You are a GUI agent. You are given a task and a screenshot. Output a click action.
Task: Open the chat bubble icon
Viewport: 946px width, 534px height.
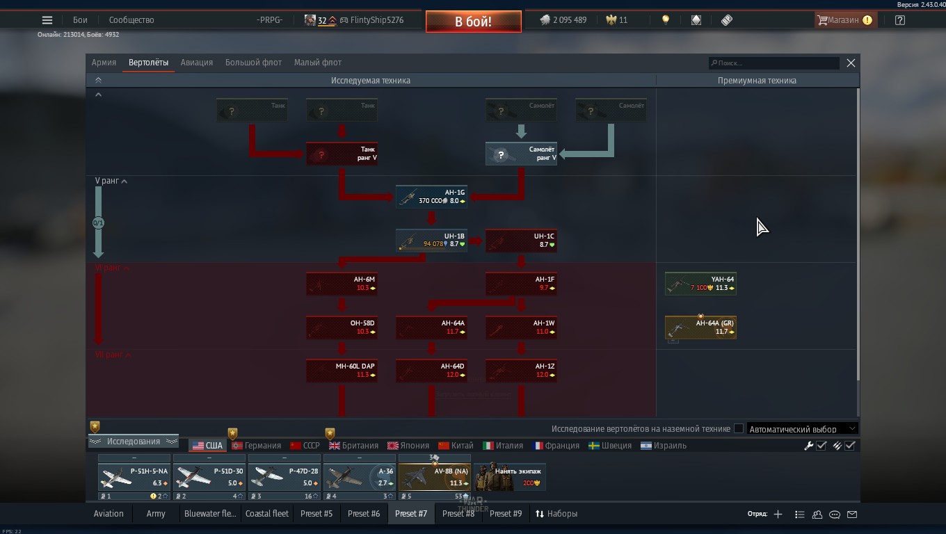pyautogui.click(x=835, y=515)
